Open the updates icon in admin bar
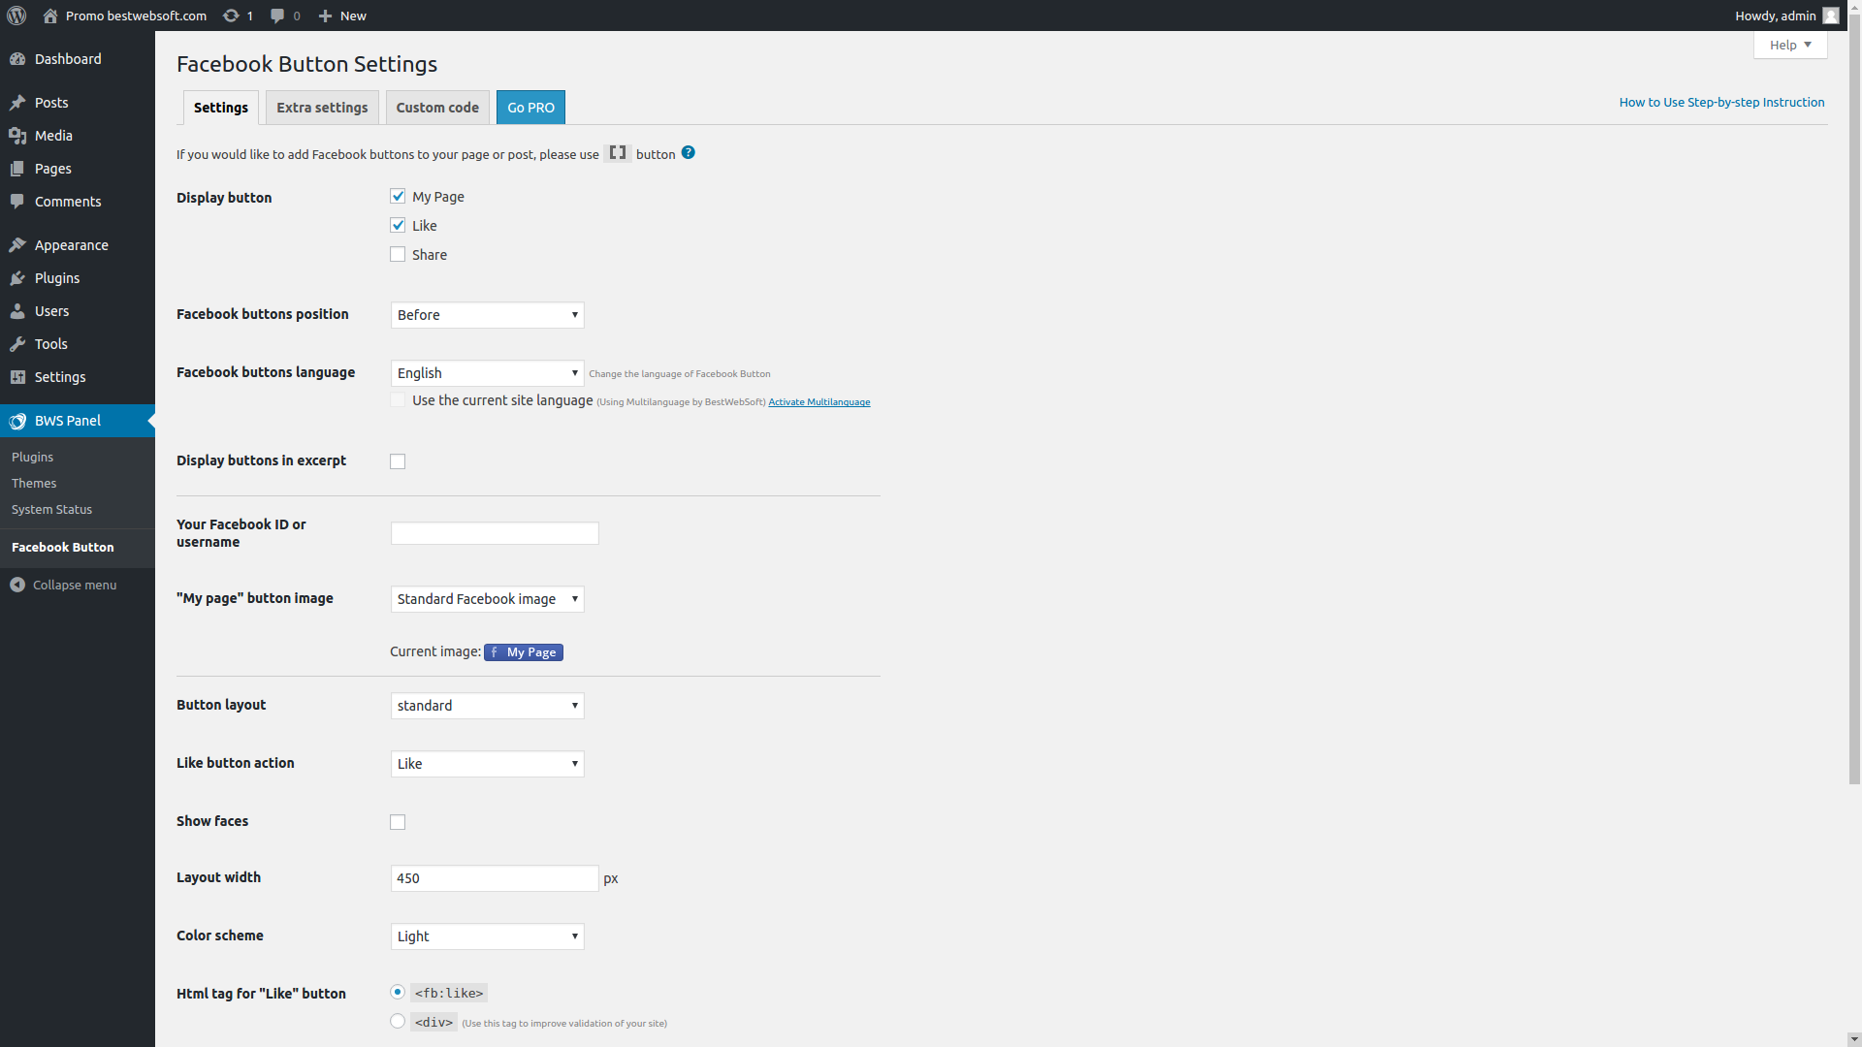This screenshot has height=1047, width=1862. tap(231, 16)
